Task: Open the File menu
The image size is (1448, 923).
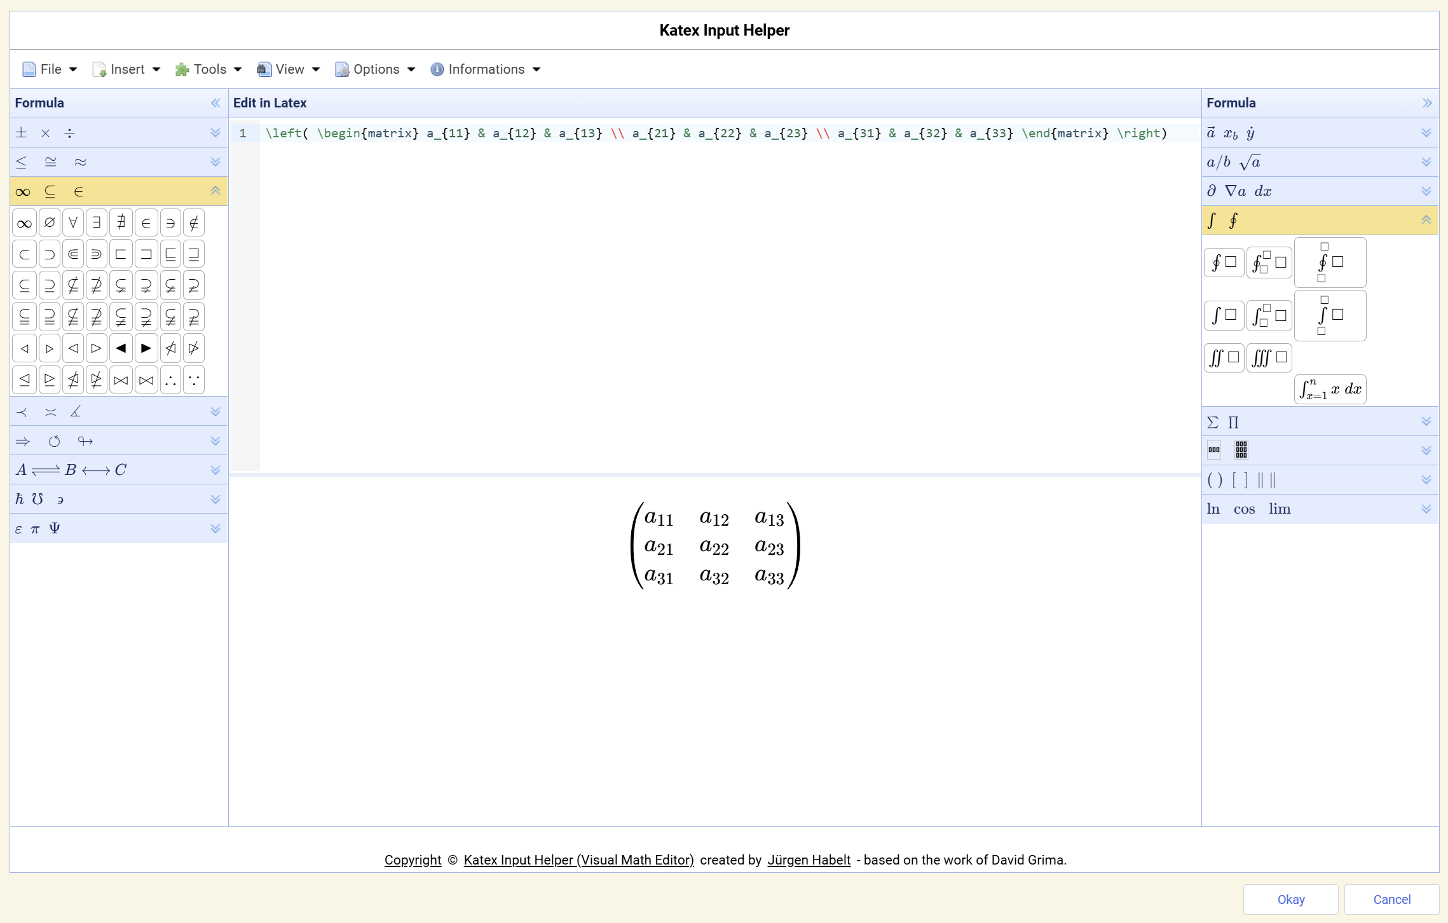Action: pos(50,69)
